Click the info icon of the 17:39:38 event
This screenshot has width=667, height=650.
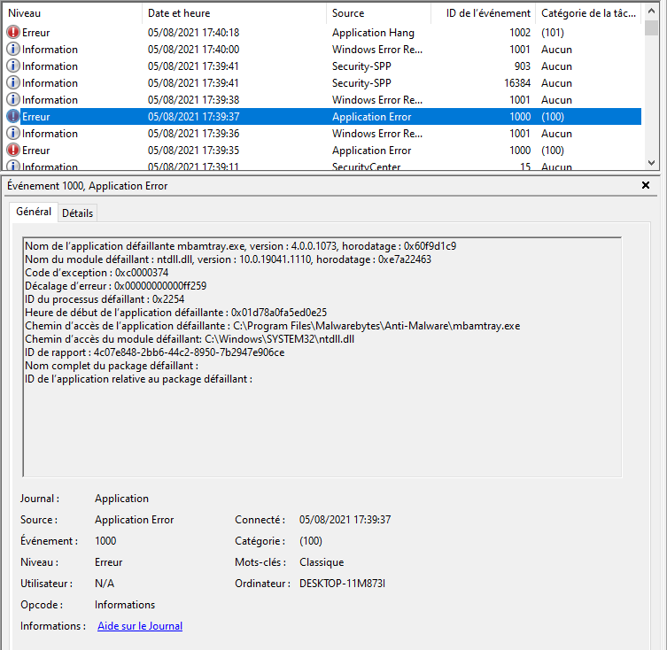pos(13,99)
